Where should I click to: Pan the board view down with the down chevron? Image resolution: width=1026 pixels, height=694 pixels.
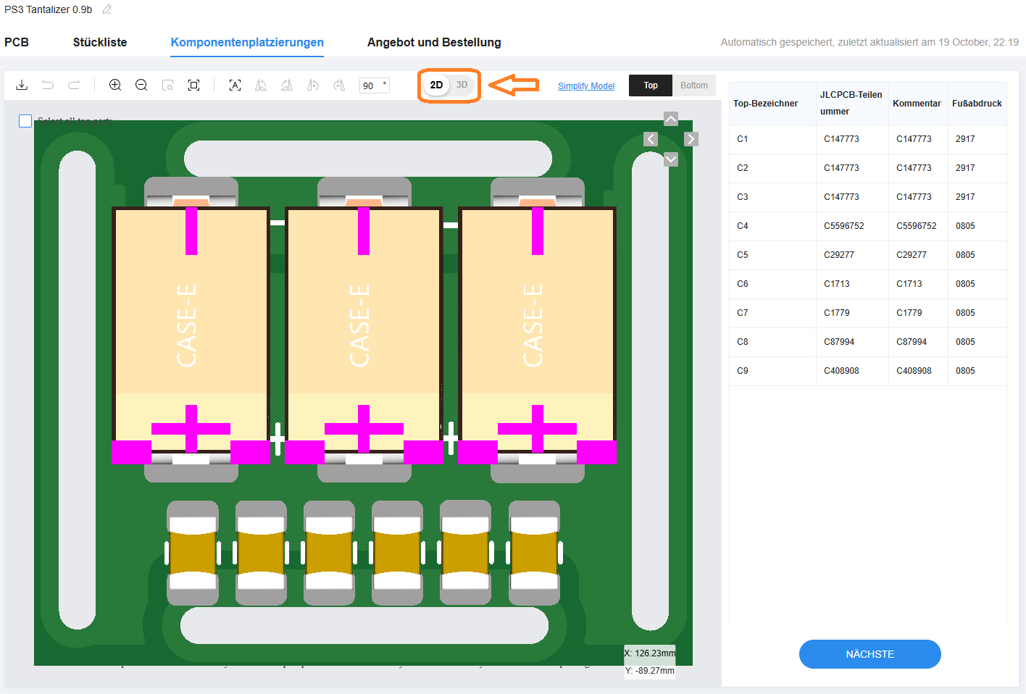[x=671, y=159]
